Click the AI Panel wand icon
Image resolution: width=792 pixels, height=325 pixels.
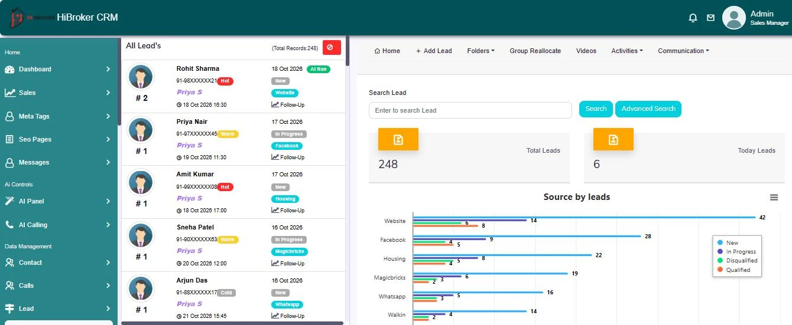(x=9, y=201)
